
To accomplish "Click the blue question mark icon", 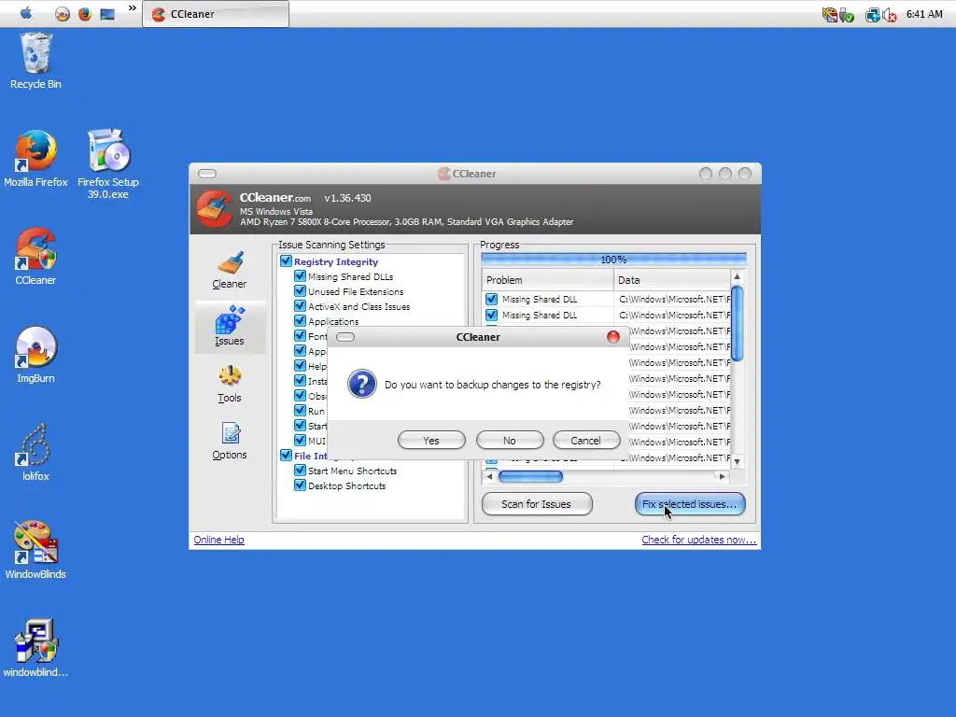I will click(x=361, y=384).
